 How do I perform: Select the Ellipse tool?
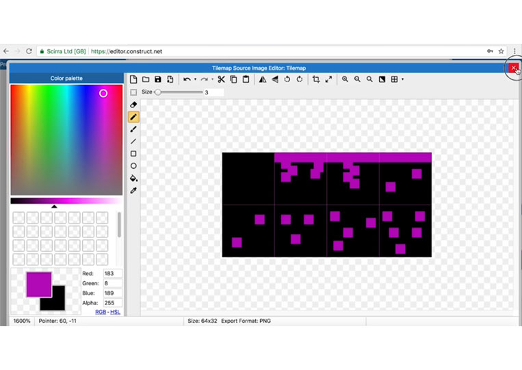click(x=133, y=166)
